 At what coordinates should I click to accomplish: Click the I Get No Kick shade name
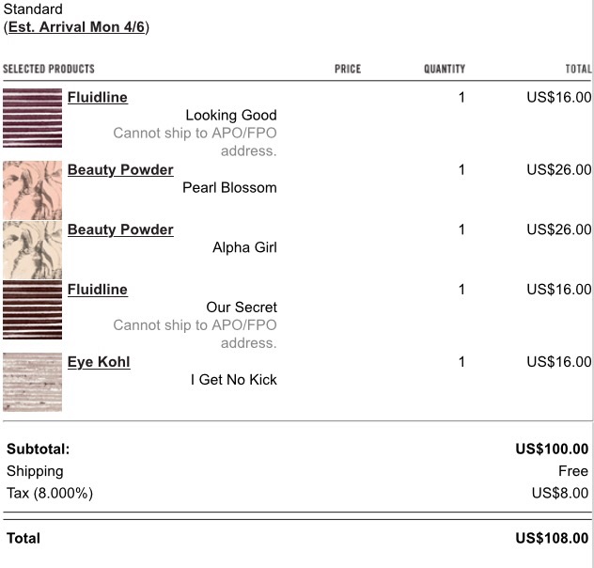point(234,380)
